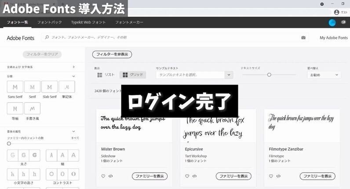Screen dimensions: 350x189
Task: Click the browser extension round icon
Action: coord(322,4)
